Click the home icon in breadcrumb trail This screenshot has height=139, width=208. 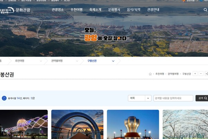pyautogui.click(x=150, y=74)
